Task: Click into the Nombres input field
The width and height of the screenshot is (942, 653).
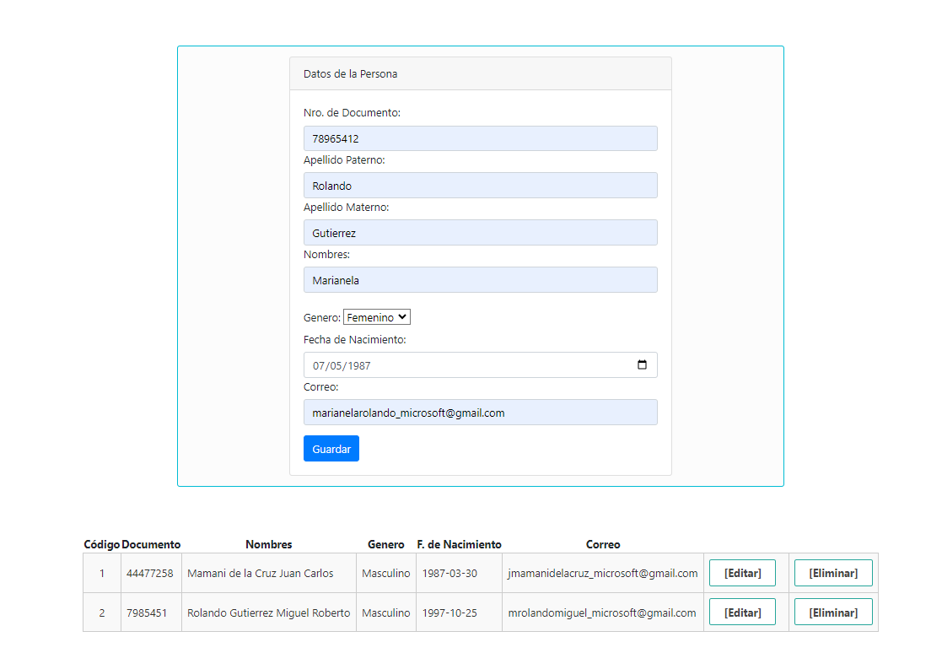Action: 480,280
